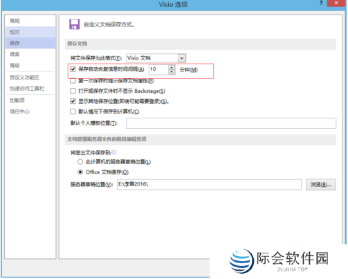Select the 校对 category in sidebar
Screen dimensions: 348x279
(x=30, y=32)
